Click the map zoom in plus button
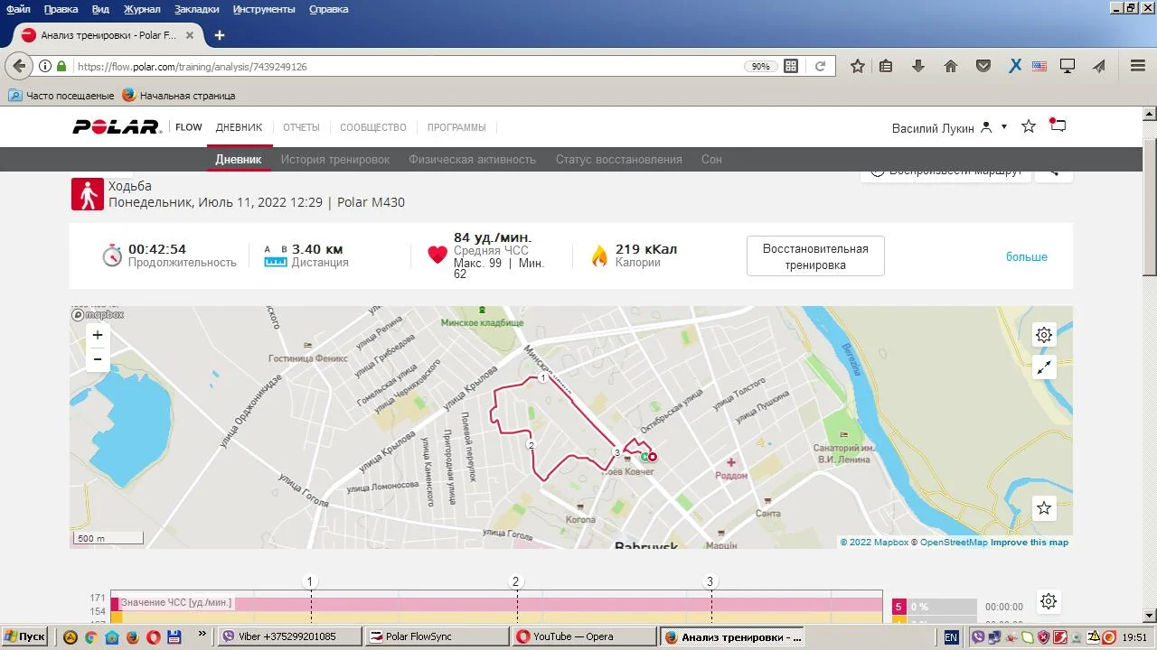1157x650 pixels. click(98, 335)
